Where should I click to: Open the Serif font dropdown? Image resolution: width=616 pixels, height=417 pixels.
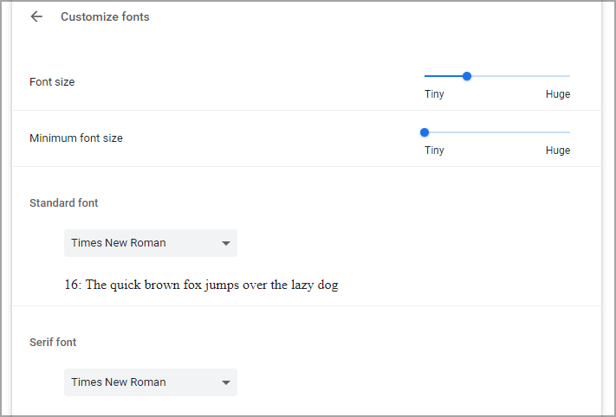point(151,382)
